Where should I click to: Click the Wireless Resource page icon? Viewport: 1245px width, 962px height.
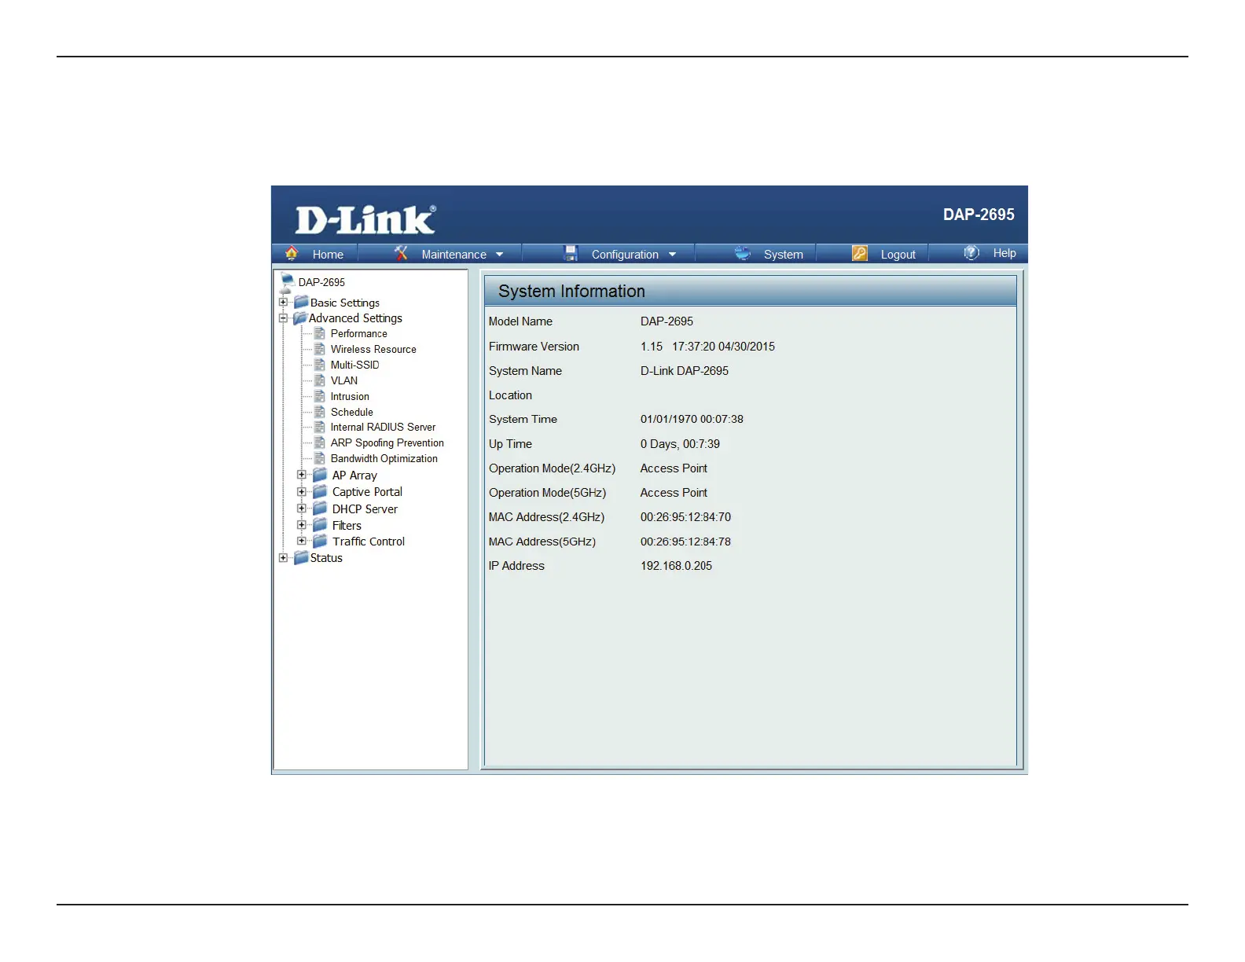coord(320,349)
